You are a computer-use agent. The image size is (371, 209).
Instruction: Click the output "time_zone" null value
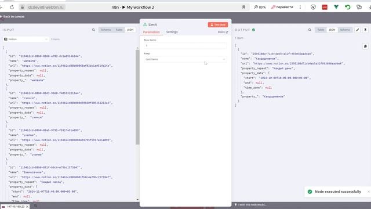click(268, 88)
